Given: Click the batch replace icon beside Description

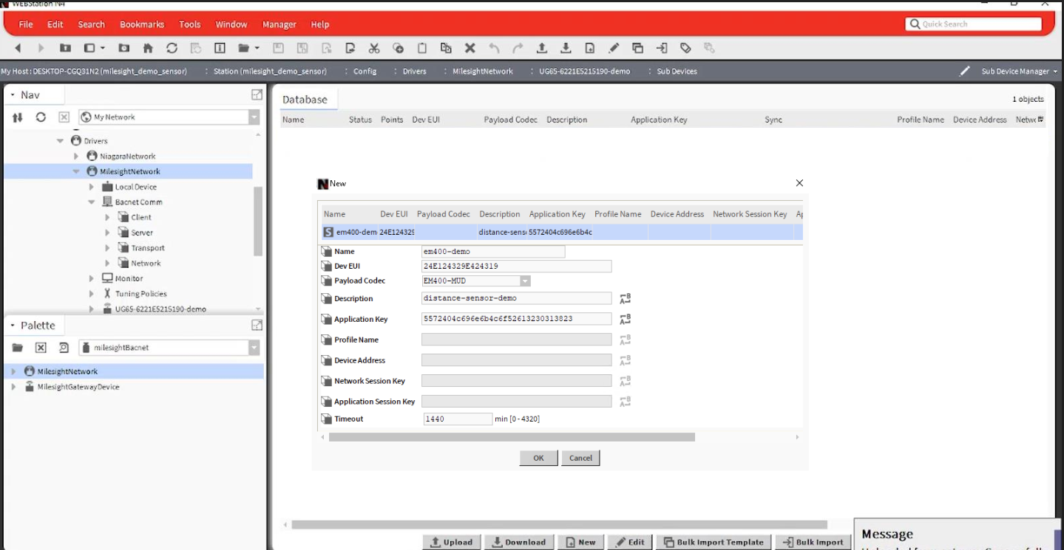Looking at the screenshot, I should point(625,299).
